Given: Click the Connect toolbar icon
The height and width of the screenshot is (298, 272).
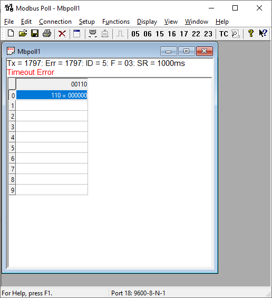Looking at the screenshot, I should click(x=93, y=34).
